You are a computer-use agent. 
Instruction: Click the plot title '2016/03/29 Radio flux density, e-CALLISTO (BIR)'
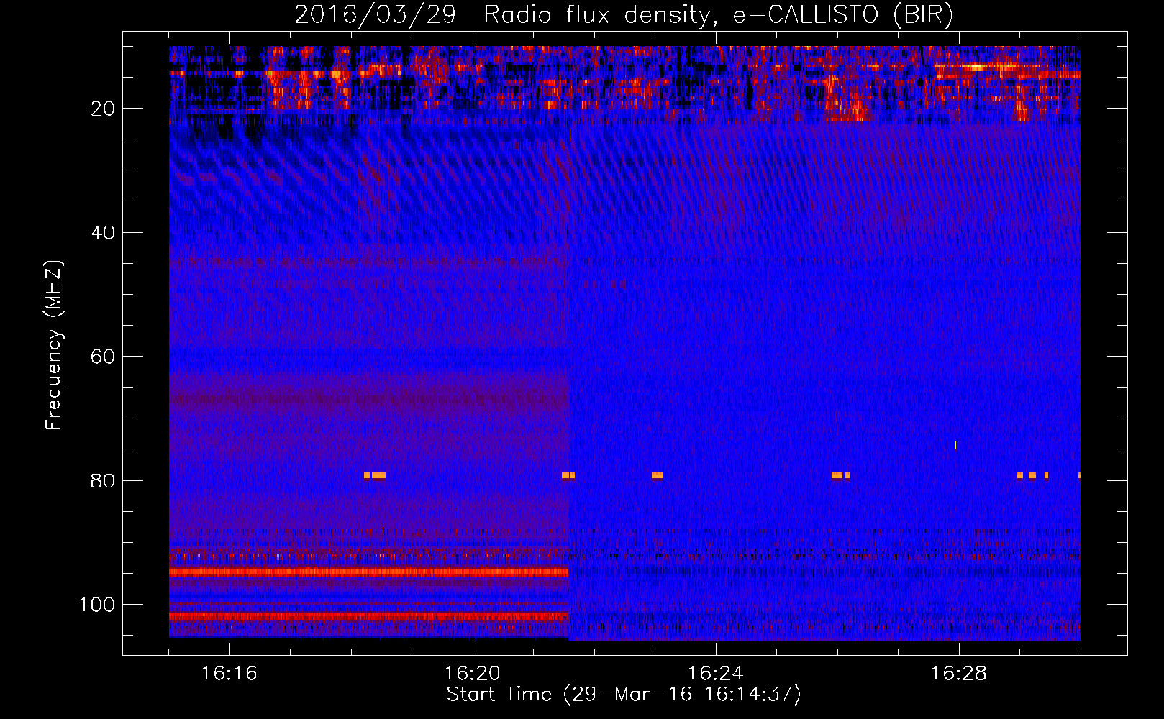tap(624, 15)
